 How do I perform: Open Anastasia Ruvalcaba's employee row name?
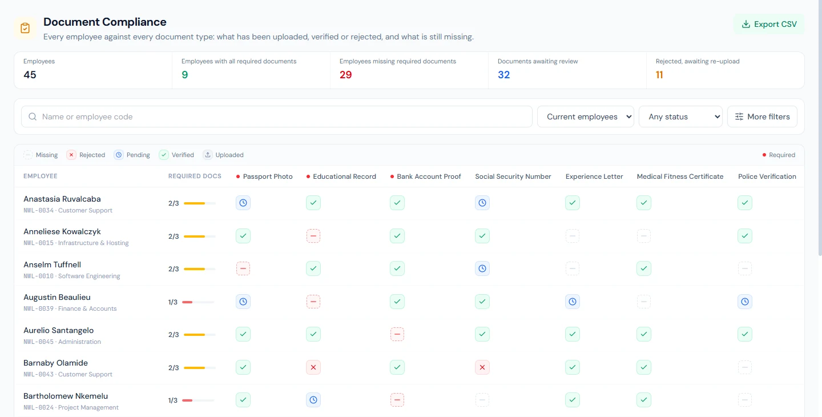pos(62,199)
